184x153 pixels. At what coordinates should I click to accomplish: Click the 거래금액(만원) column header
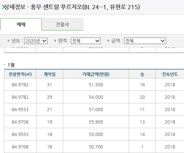click(96, 74)
